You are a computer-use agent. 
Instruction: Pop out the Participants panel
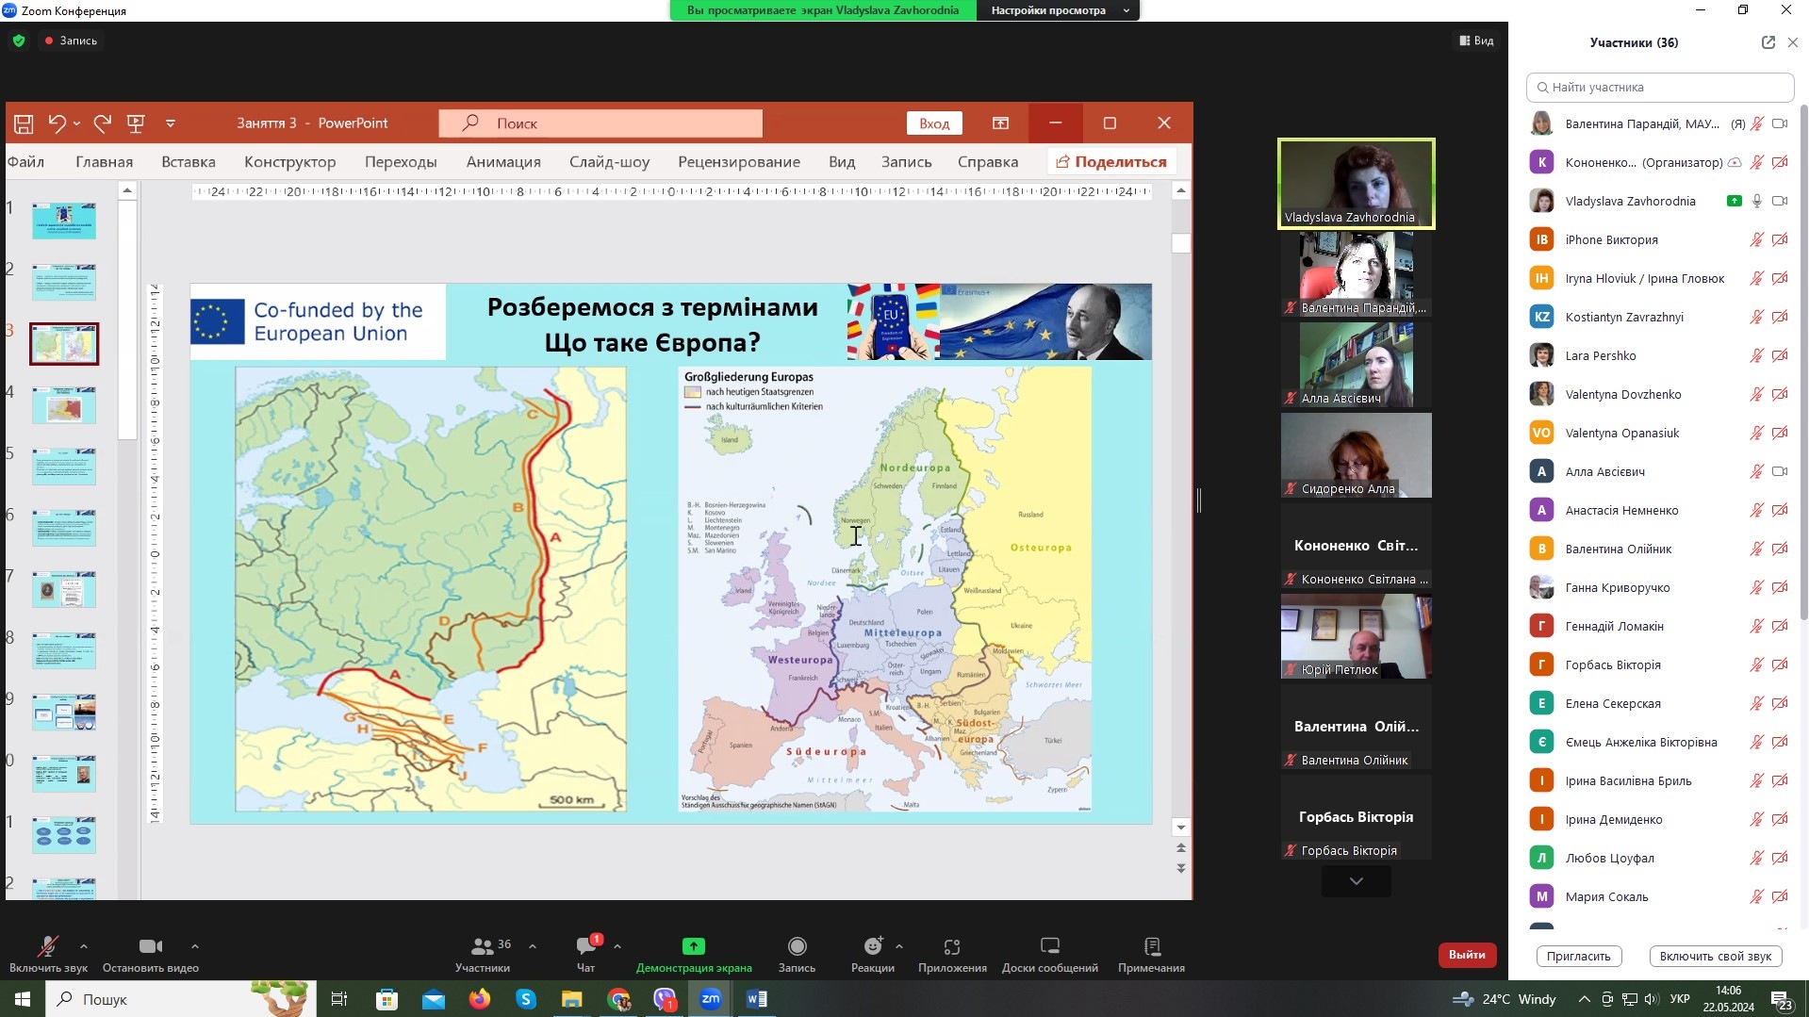(1768, 42)
